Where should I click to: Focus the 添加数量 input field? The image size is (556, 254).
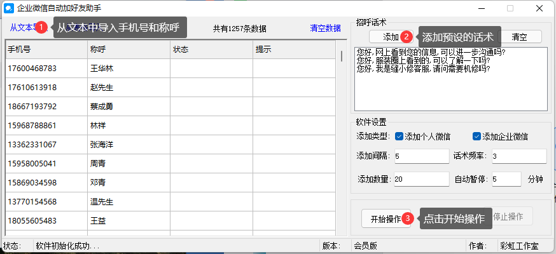[422, 179]
